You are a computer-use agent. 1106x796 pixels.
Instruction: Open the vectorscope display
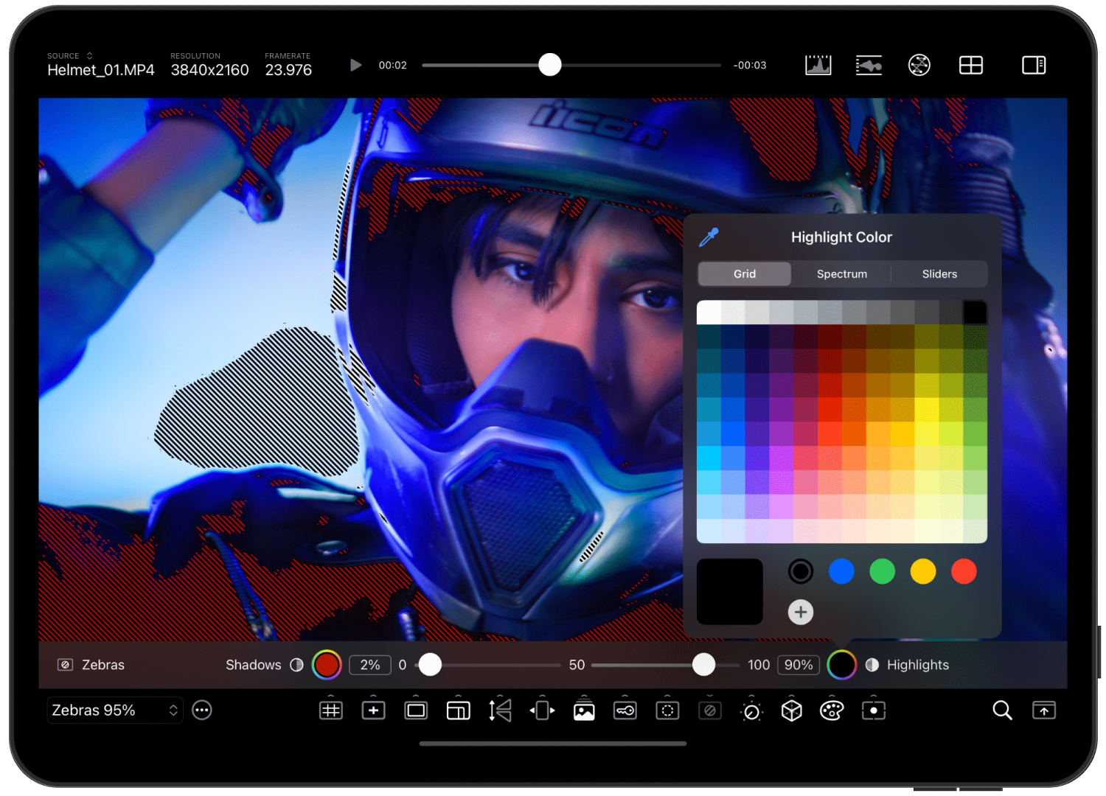(919, 65)
